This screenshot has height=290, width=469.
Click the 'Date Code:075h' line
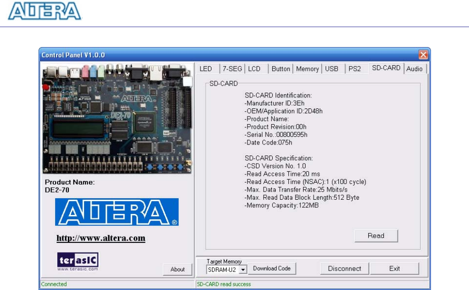coord(268,143)
